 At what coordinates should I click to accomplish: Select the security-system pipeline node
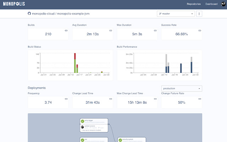point(131,140)
